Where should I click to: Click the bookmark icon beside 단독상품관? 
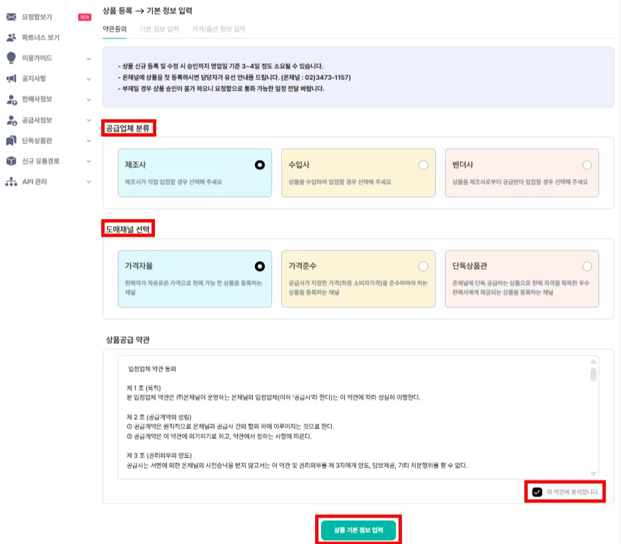11,140
